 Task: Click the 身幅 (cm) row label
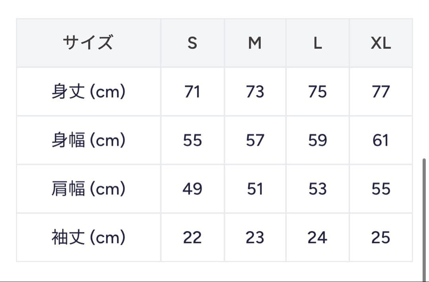(x=88, y=140)
